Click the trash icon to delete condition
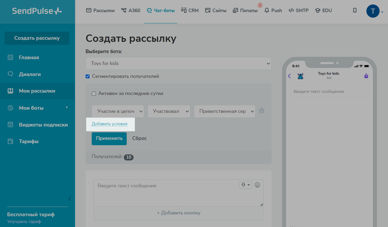Image resolution: width=388 pixels, height=227 pixels. 262,111
